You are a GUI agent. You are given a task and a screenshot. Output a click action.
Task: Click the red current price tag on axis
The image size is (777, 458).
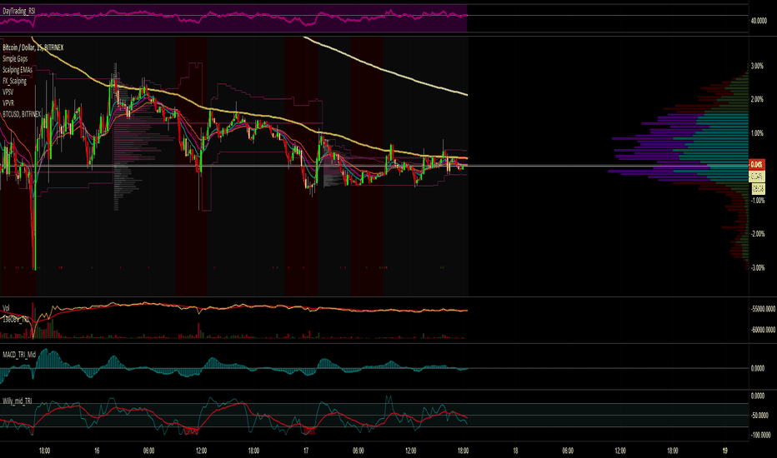click(x=757, y=164)
